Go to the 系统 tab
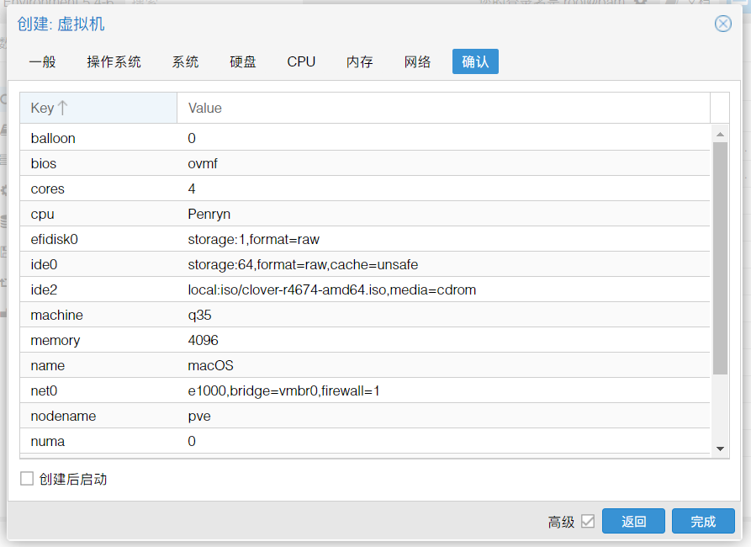751x547 pixels. click(185, 61)
